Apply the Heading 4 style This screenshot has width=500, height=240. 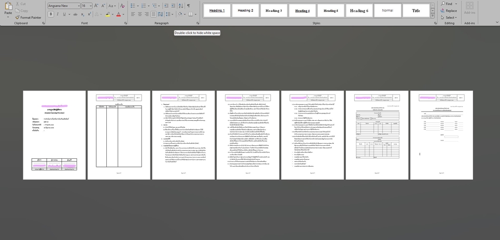(302, 10)
